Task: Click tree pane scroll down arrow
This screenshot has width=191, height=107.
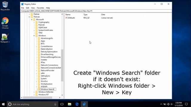Action: [62, 95]
